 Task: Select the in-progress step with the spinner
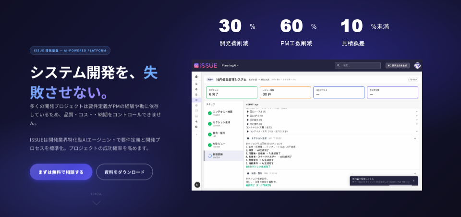[x=224, y=156]
